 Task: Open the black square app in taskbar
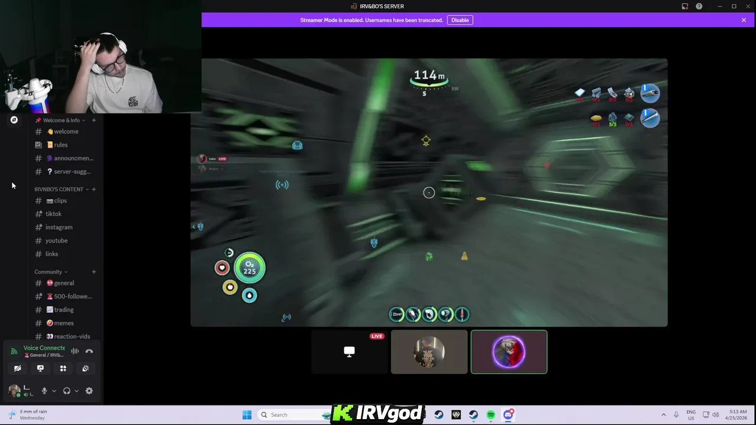pos(456,415)
